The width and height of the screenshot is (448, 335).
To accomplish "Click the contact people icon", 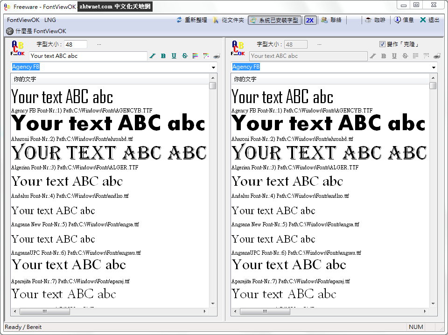I will 324,20.
